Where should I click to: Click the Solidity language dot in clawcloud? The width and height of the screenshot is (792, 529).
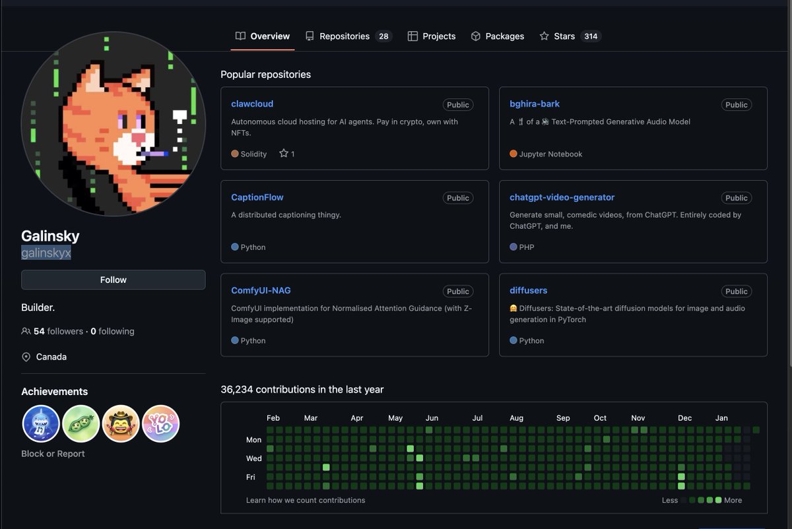235,154
